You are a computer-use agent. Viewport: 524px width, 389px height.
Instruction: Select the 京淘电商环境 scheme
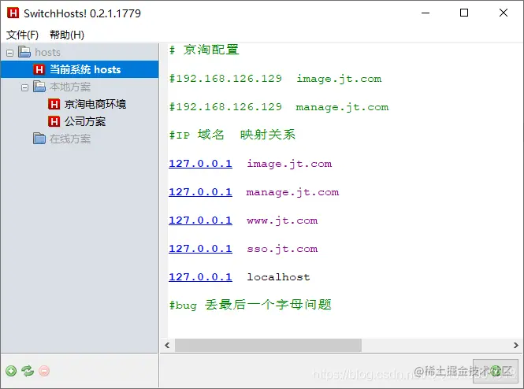coord(95,104)
